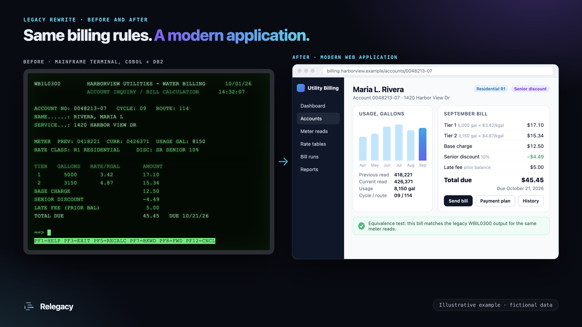Image resolution: width=582 pixels, height=327 pixels.
Task: Click the terminal command prompt cursor
Action: pyautogui.click(x=49, y=233)
